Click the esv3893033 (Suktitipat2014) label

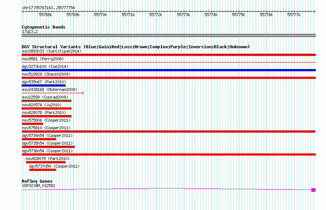(52, 51)
